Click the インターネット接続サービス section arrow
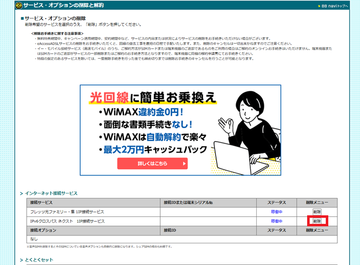Viewport: 360px width, 265px height. (21, 193)
